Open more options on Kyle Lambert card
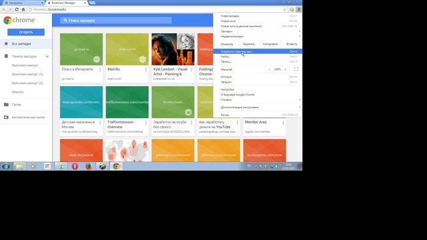Viewport: 427px width, 240px height. (x=191, y=70)
